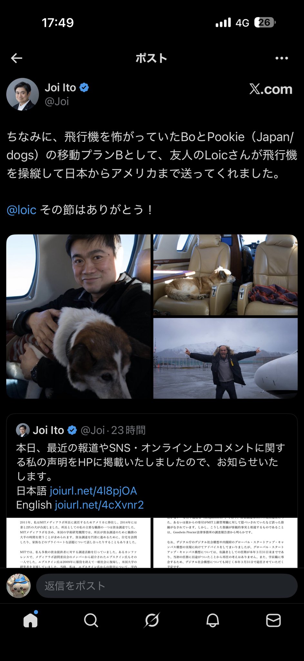Open the Messages envelope tab
The image size is (304, 661).
[x=273, y=620]
